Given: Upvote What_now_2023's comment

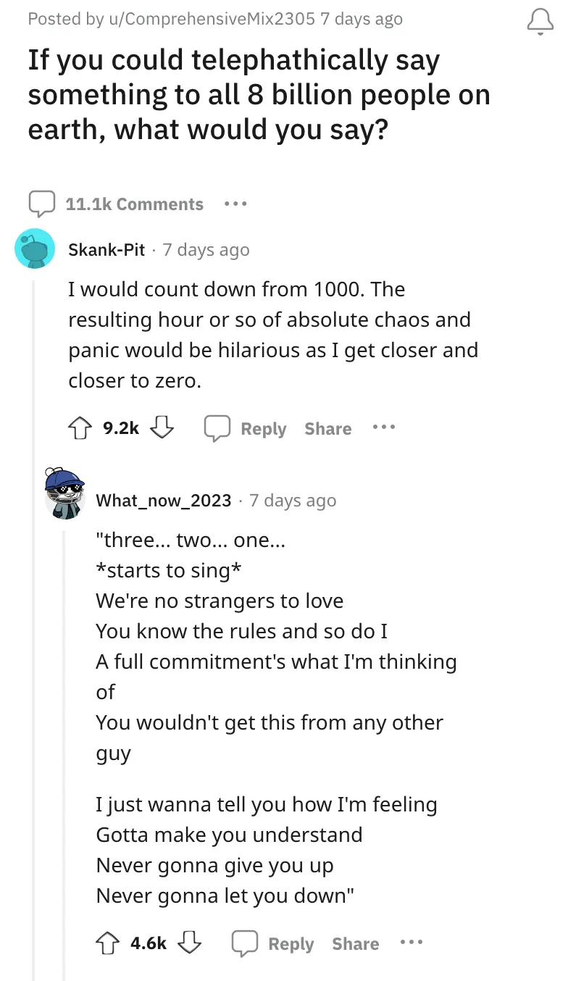Looking at the screenshot, I should (107, 943).
